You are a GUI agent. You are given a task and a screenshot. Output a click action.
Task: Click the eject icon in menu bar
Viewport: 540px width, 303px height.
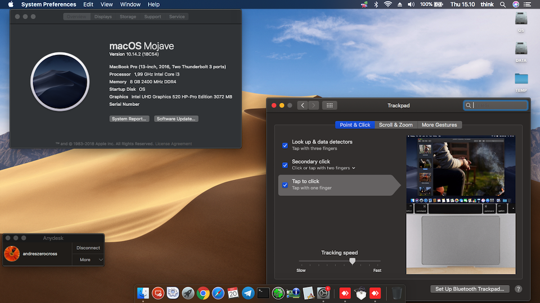pos(399,4)
